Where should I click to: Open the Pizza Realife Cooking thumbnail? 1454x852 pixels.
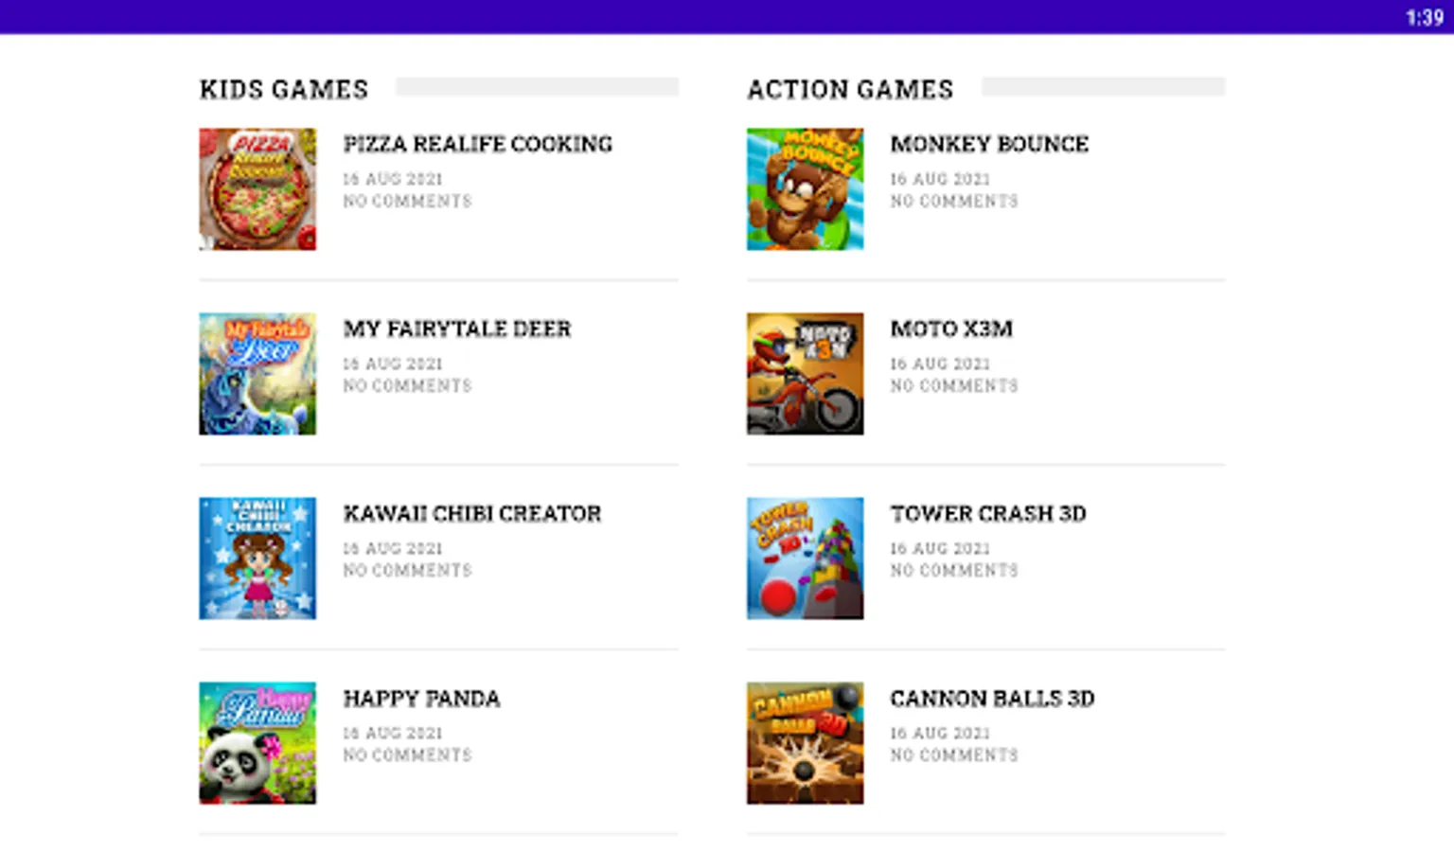(257, 188)
